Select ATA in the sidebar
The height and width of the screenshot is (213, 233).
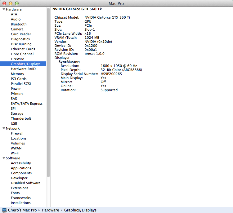click(14, 14)
